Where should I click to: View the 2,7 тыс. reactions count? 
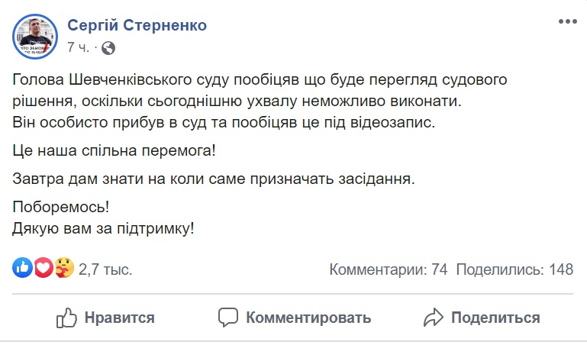pyautogui.click(x=105, y=269)
